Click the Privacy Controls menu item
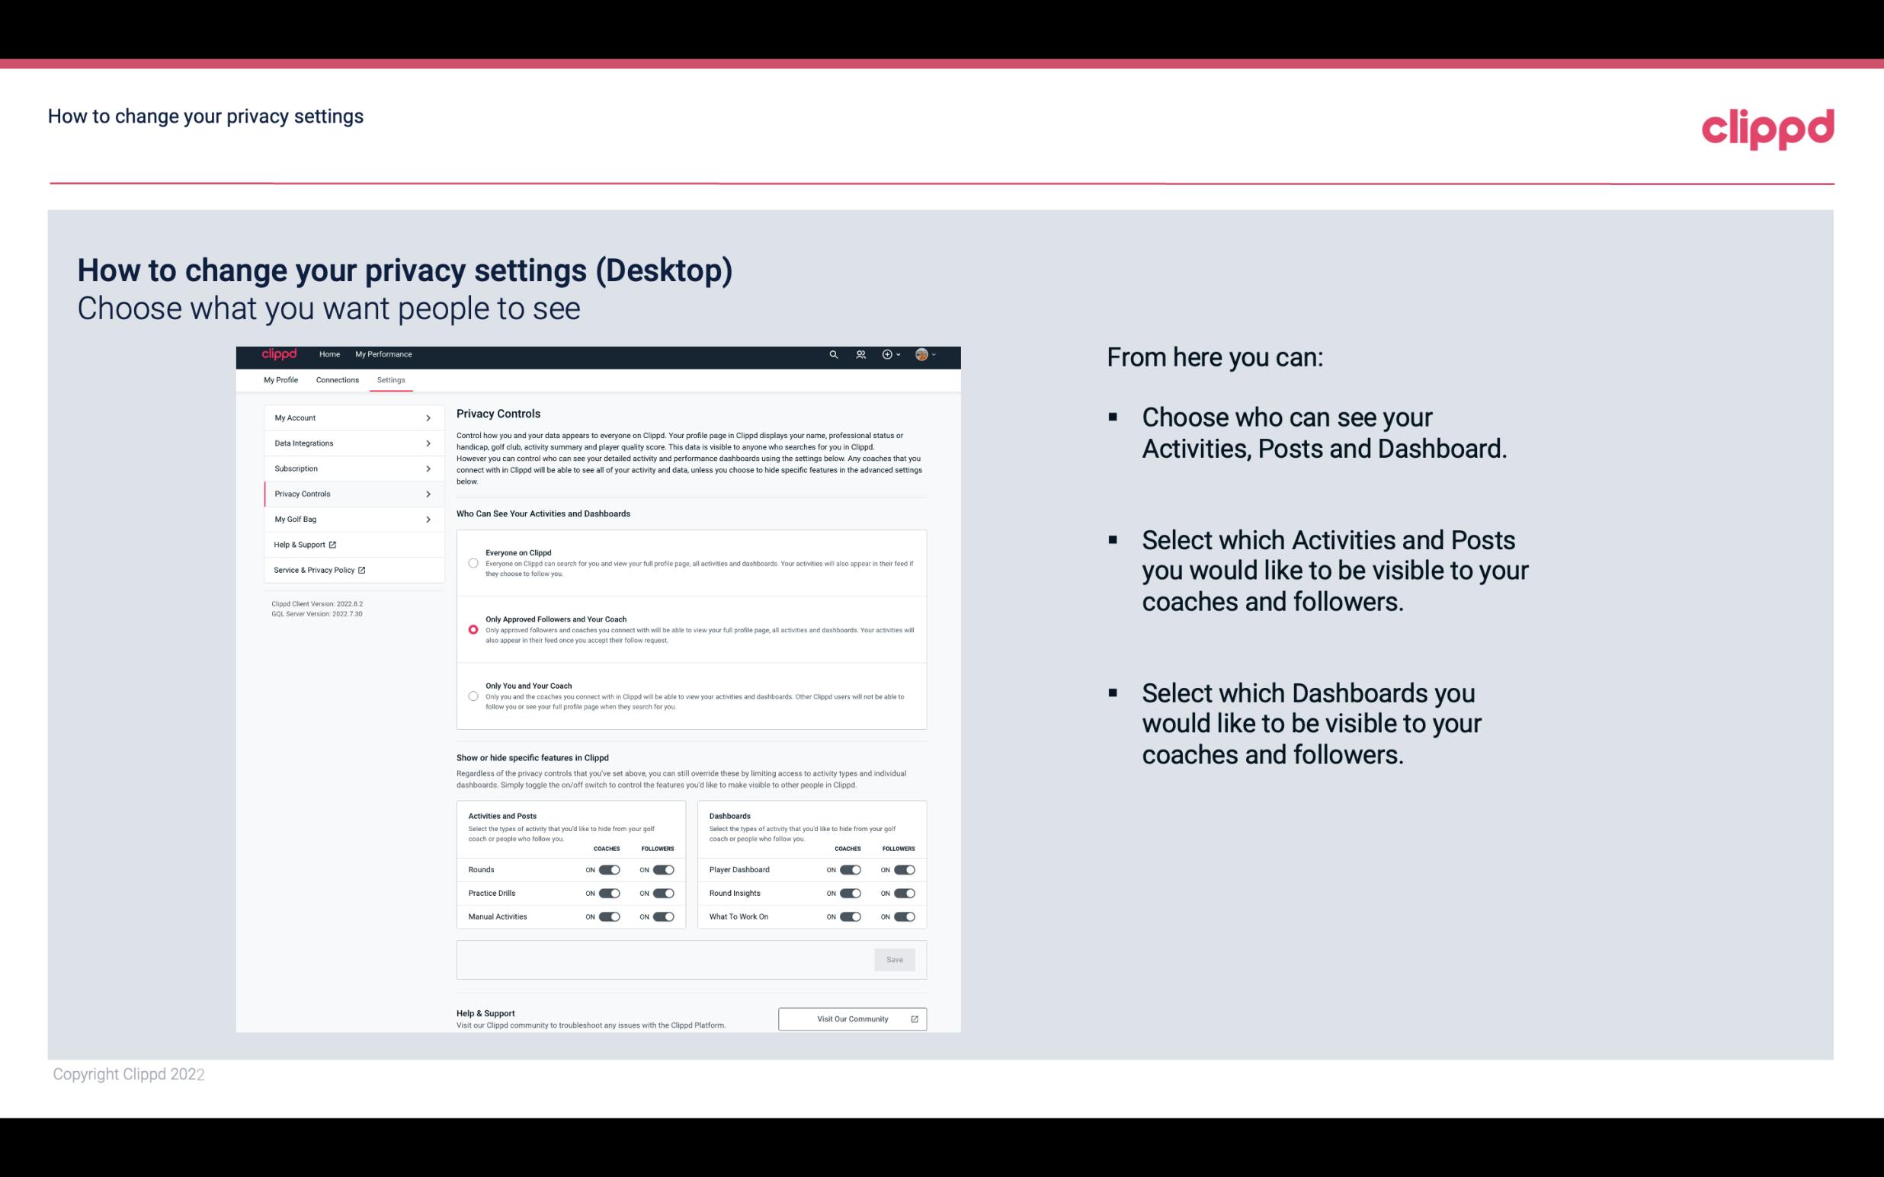The width and height of the screenshot is (1884, 1177). [348, 494]
